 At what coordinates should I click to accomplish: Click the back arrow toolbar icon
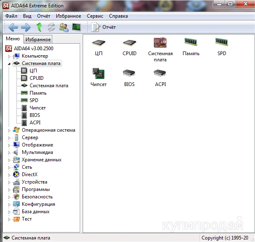pos(13,27)
